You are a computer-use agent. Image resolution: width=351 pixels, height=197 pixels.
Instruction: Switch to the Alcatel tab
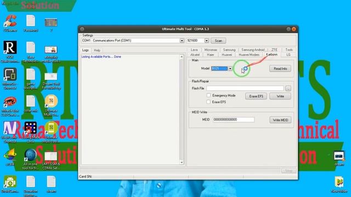195,55
